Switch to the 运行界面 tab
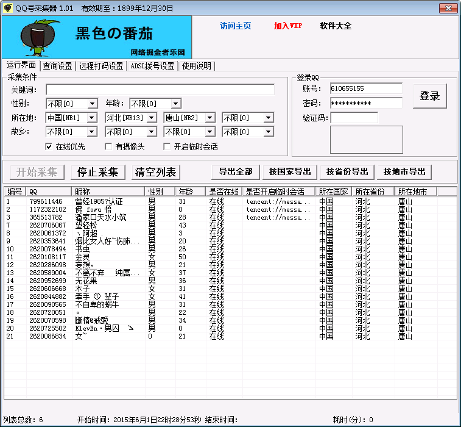 tap(21, 65)
